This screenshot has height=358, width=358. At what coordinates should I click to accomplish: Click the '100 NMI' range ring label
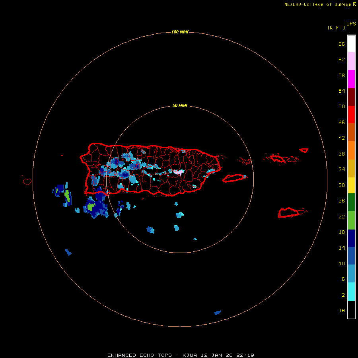[180, 32]
